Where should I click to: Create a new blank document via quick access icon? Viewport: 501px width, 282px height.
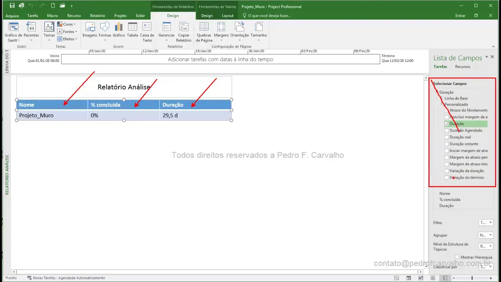(x=52, y=6)
